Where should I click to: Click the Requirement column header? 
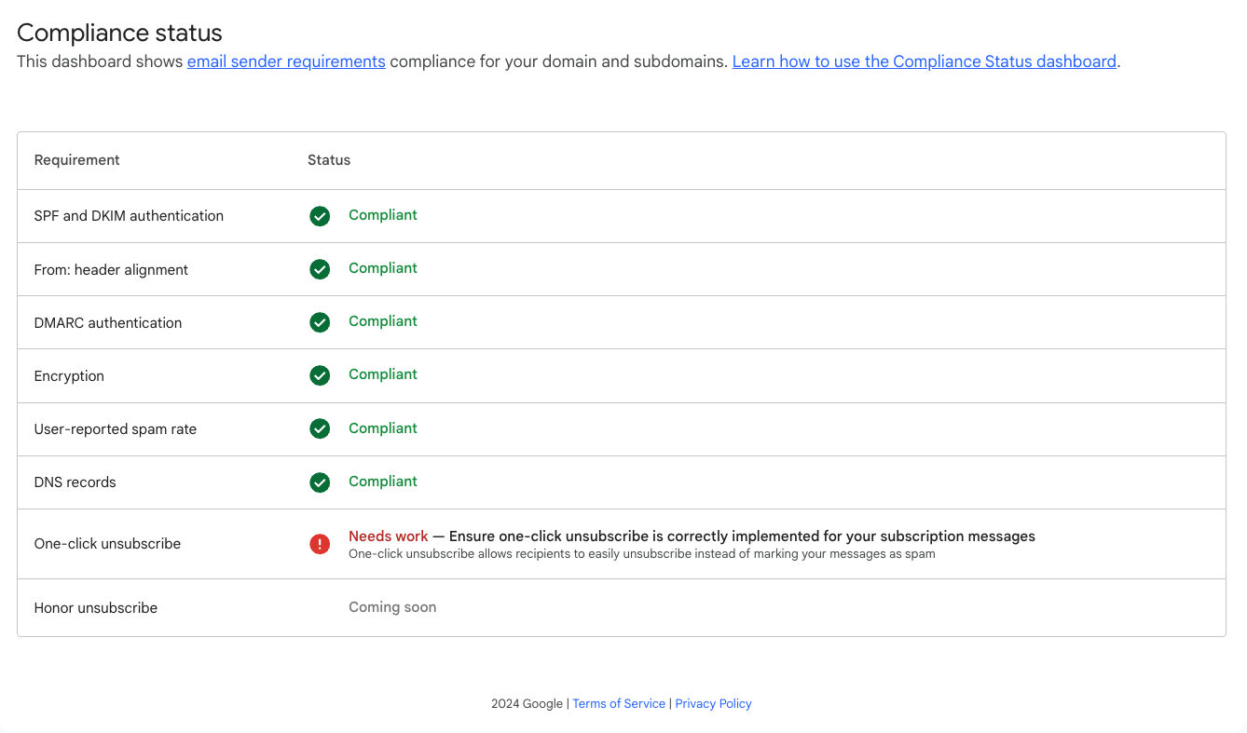(x=76, y=159)
